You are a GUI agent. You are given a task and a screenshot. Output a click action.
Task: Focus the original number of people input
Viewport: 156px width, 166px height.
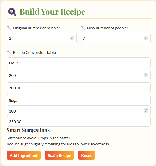click(x=41, y=38)
